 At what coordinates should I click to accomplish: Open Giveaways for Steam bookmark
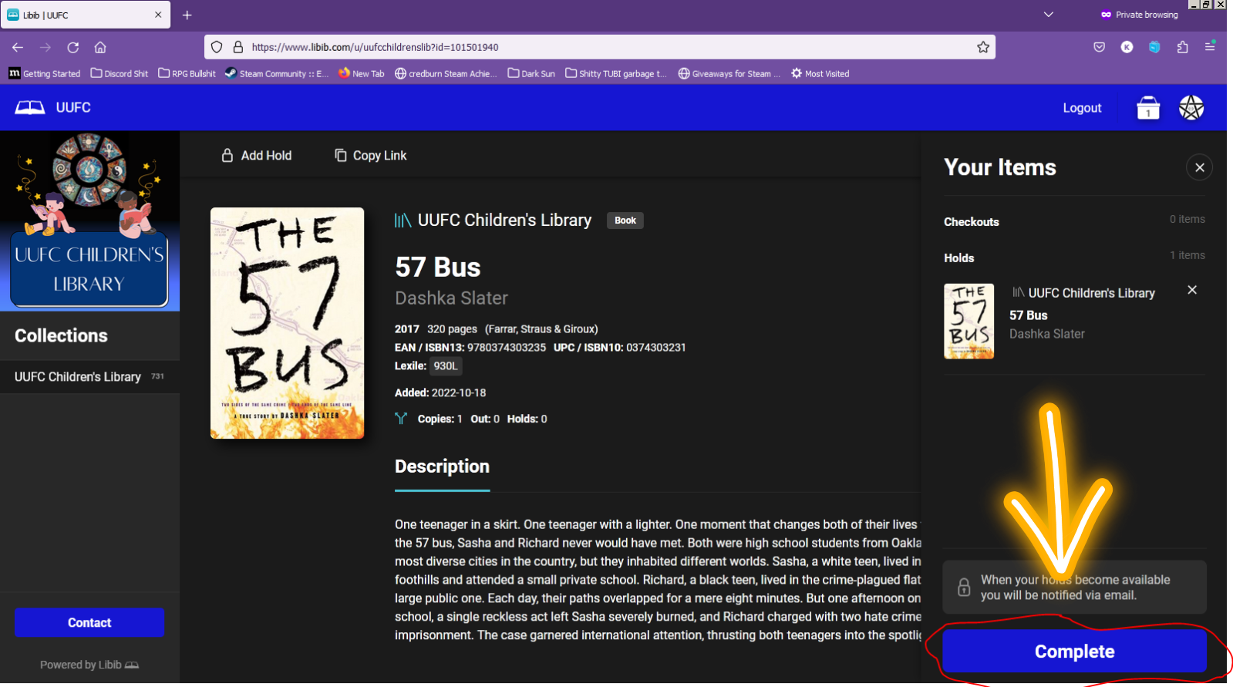point(729,74)
